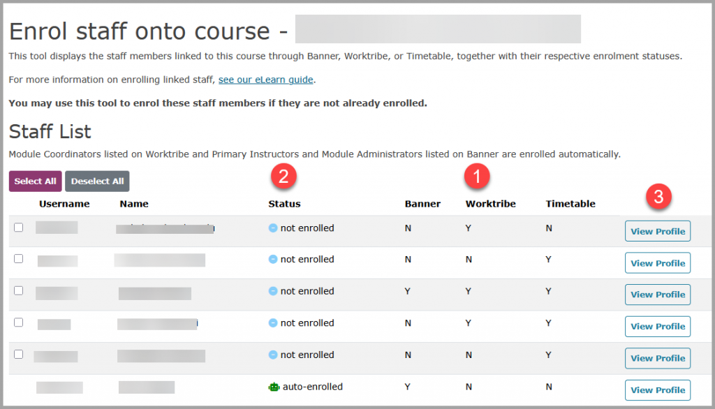Click the Status column header
Viewport: 715px width, 409px height.
pyautogui.click(x=284, y=204)
